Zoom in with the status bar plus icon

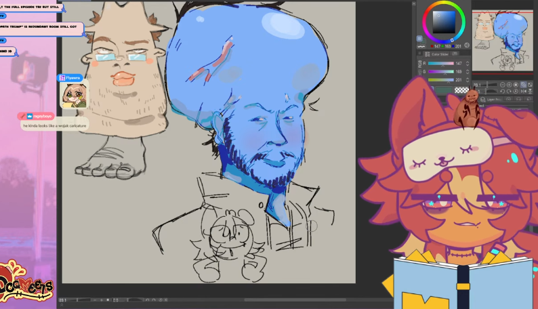(x=101, y=300)
